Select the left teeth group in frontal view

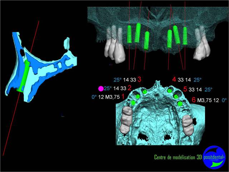coord(114,46)
